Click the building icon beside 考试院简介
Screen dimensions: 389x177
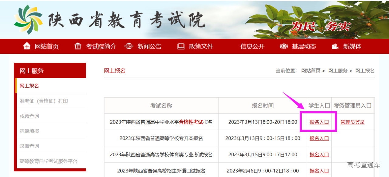78,46
